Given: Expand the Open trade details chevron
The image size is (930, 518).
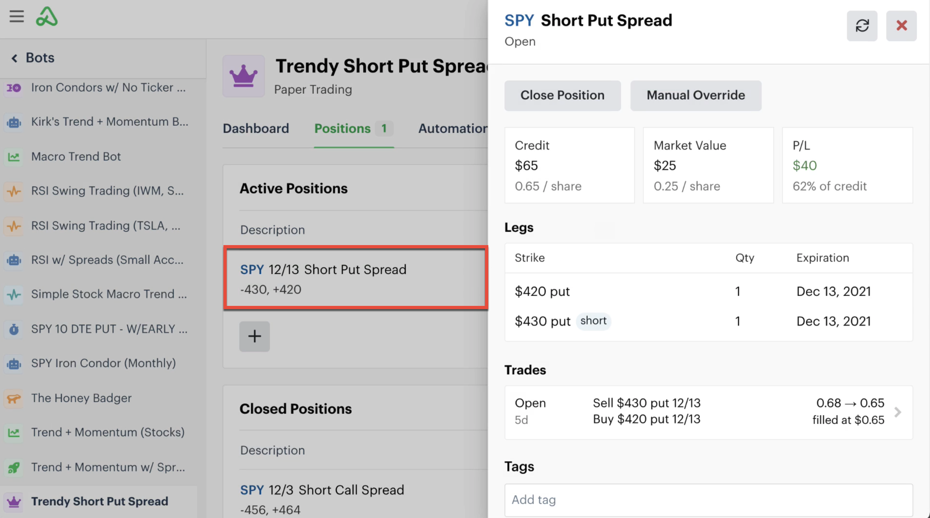Looking at the screenshot, I should coord(898,412).
